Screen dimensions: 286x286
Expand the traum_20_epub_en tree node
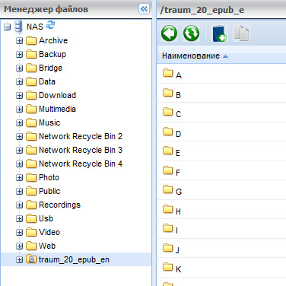(x=19, y=259)
